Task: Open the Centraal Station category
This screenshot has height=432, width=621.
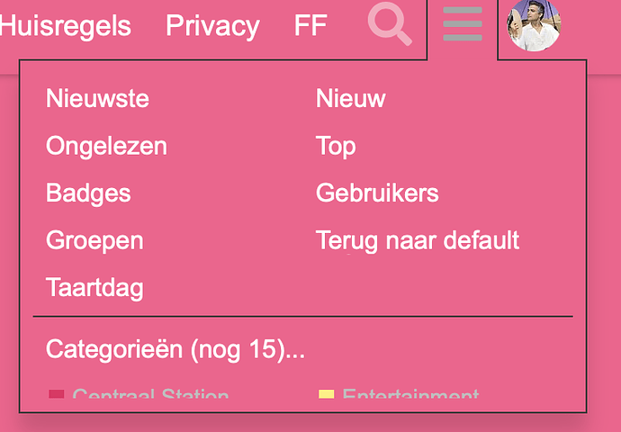Action: 150,393
